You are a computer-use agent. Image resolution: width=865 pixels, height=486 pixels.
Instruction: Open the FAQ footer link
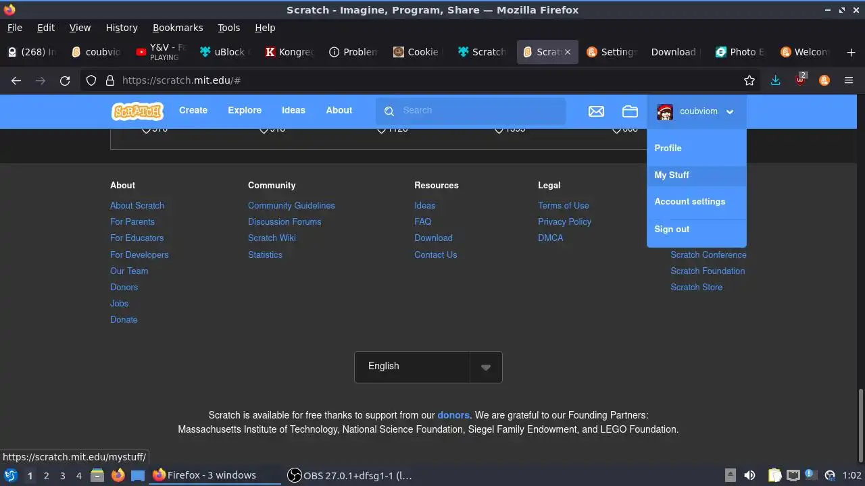click(422, 221)
